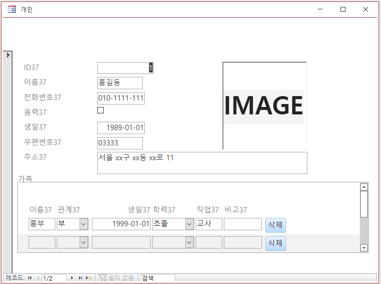
Task: Go to previous record arrow
Action: [38, 278]
